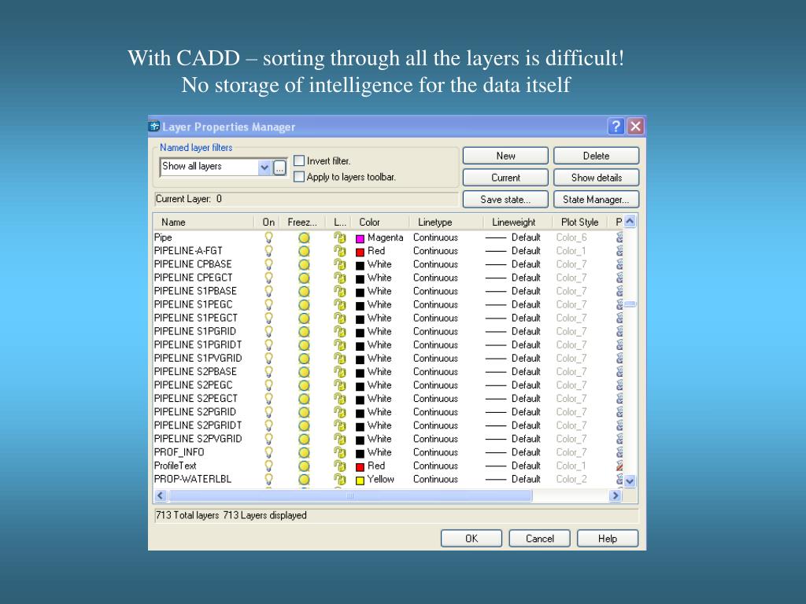Lock the ProfileText layer
This screenshot has height=604, width=806.
(x=340, y=466)
